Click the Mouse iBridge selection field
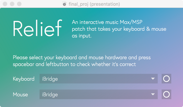 pyautogui.click(x=99, y=94)
